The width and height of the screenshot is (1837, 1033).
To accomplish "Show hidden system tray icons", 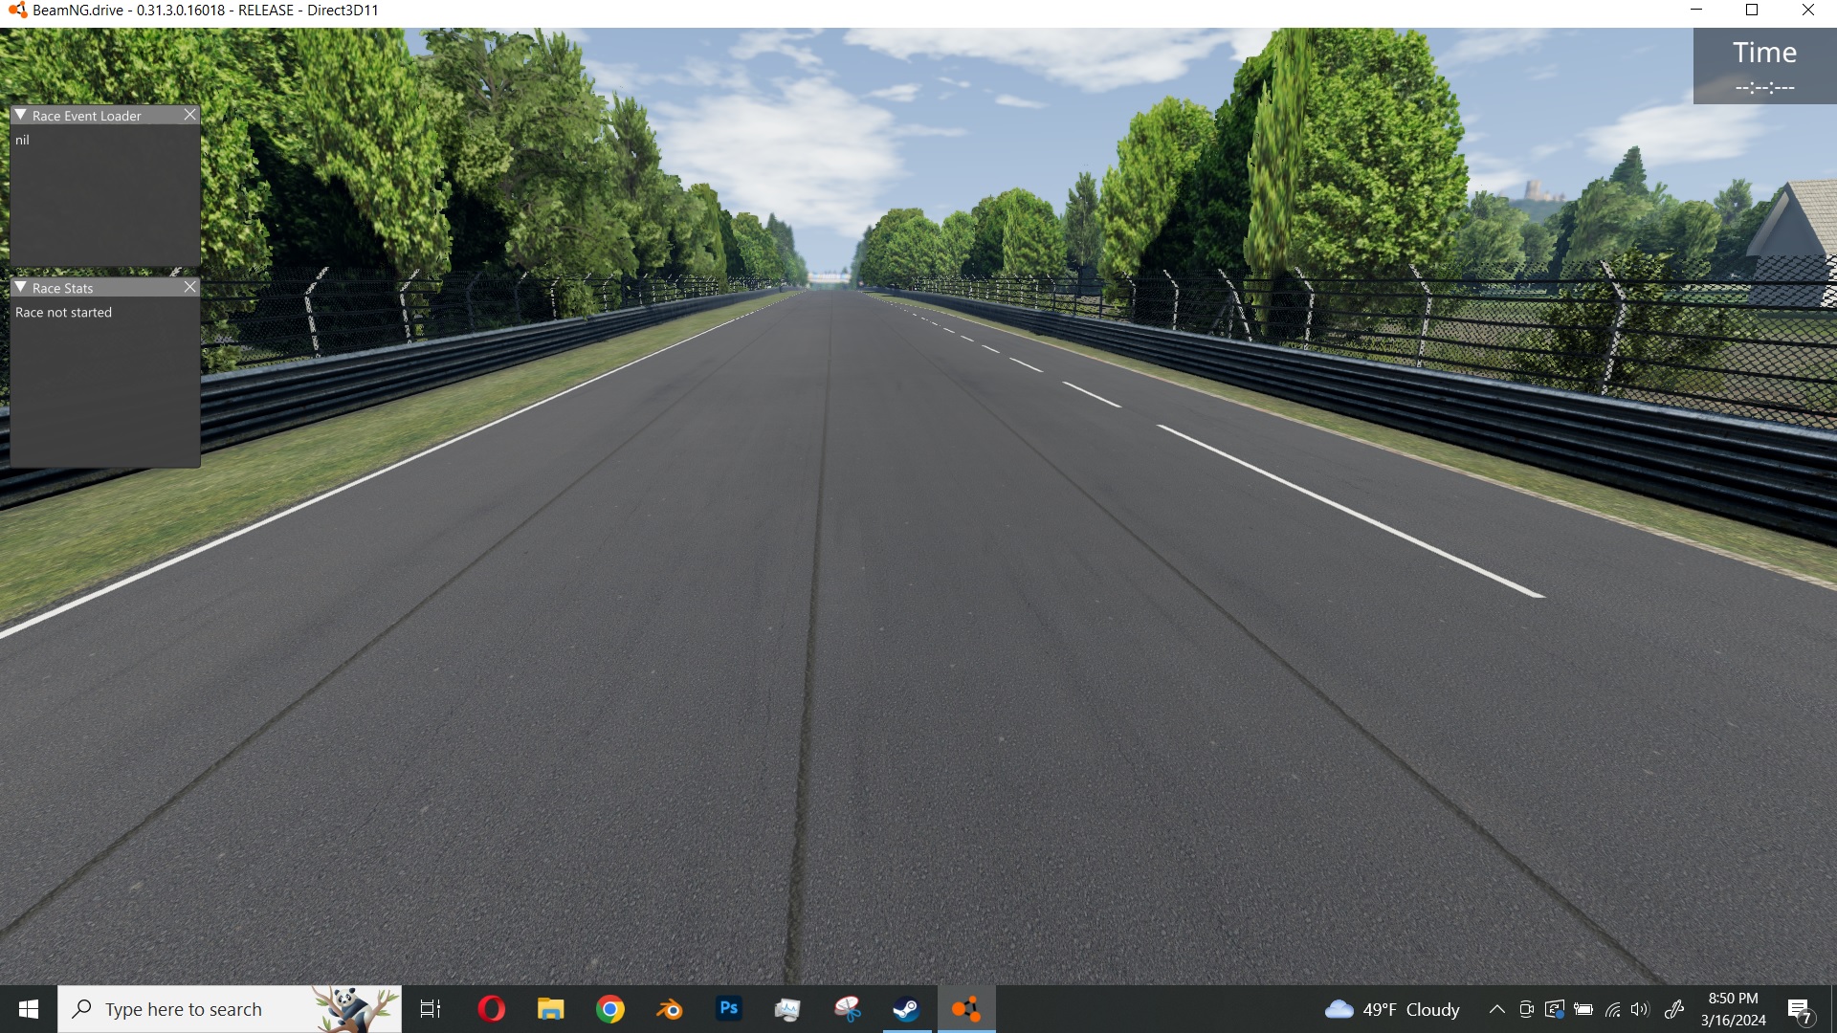I will pyautogui.click(x=1496, y=1009).
